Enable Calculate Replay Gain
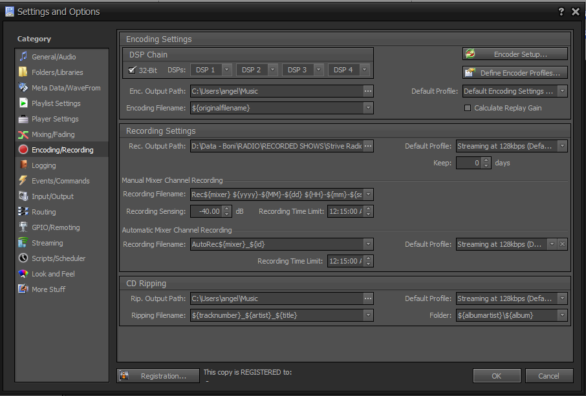 click(x=468, y=107)
